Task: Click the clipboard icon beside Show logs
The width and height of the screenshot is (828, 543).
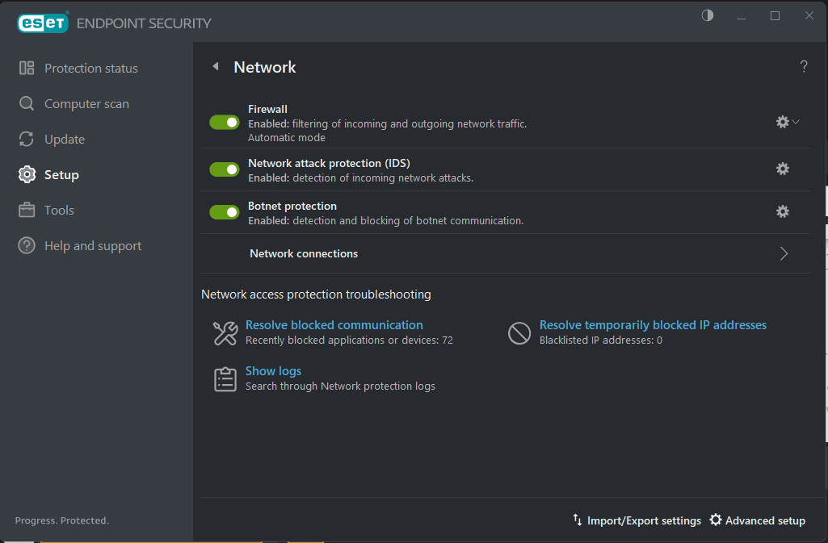Action: [225, 379]
